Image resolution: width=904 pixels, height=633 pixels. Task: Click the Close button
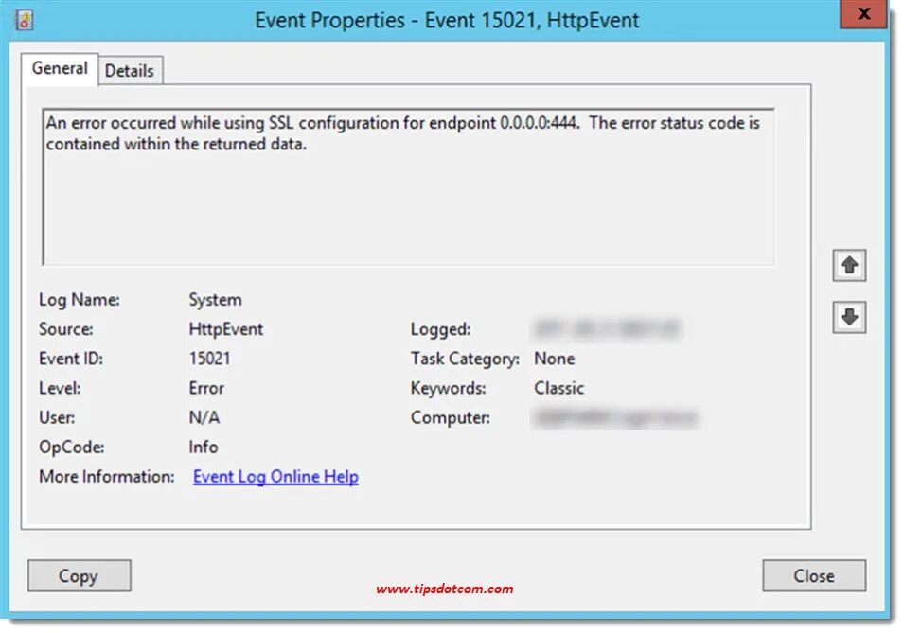(813, 575)
